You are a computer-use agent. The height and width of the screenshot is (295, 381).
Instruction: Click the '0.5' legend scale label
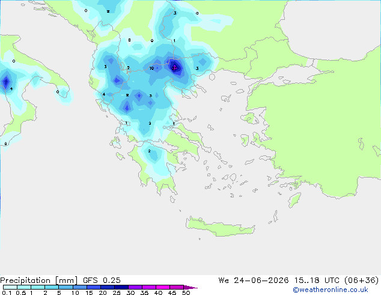(21, 293)
